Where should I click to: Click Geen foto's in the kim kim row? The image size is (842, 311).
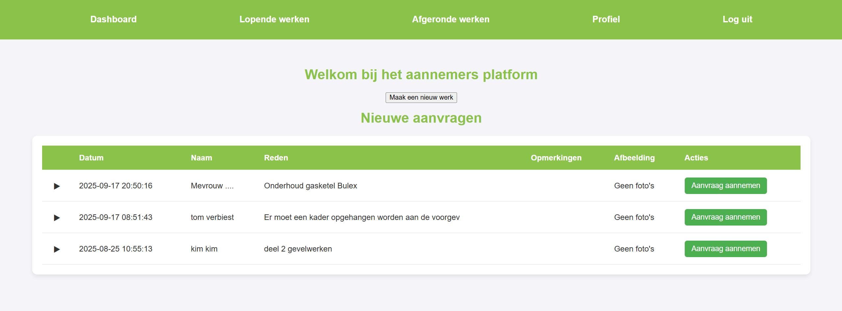coord(634,249)
